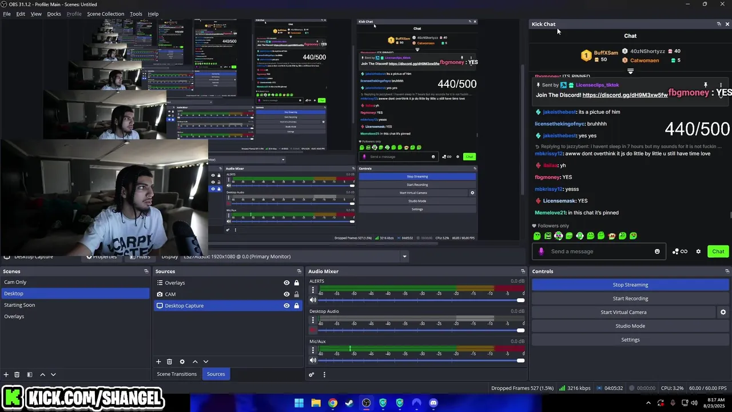Open advanced audio properties gears icon
Screen dimensions: 732x412
pyautogui.click(x=311, y=375)
